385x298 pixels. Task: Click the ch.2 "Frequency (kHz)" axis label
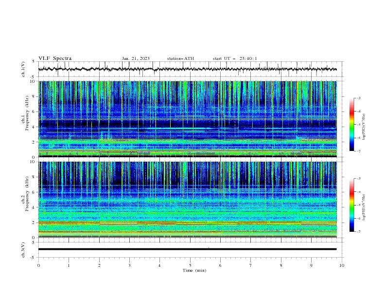[27, 193]
